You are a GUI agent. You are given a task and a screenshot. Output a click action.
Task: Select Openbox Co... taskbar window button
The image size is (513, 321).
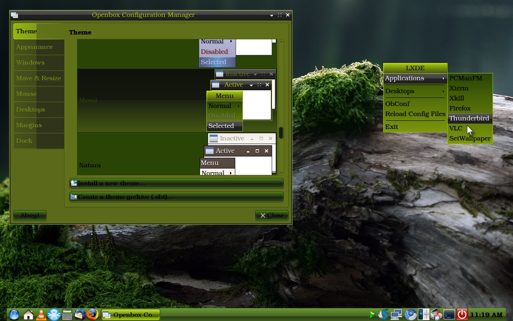(x=131, y=315)
